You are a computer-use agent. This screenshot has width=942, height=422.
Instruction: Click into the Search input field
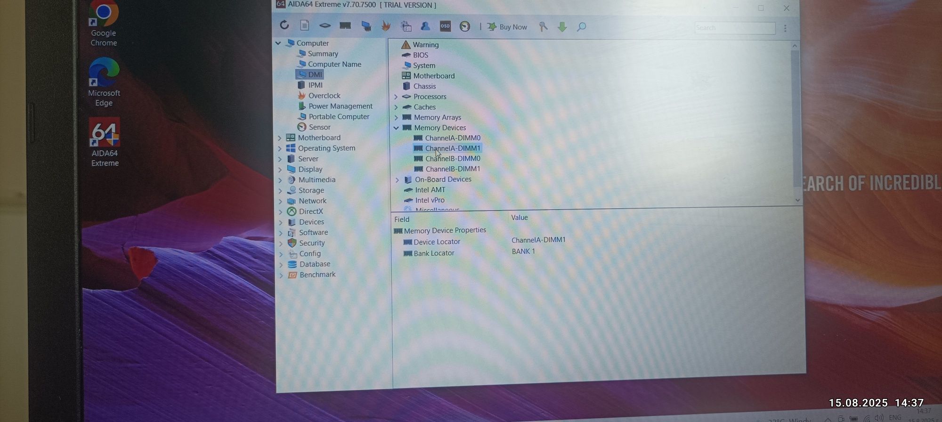tap(735, 28)
